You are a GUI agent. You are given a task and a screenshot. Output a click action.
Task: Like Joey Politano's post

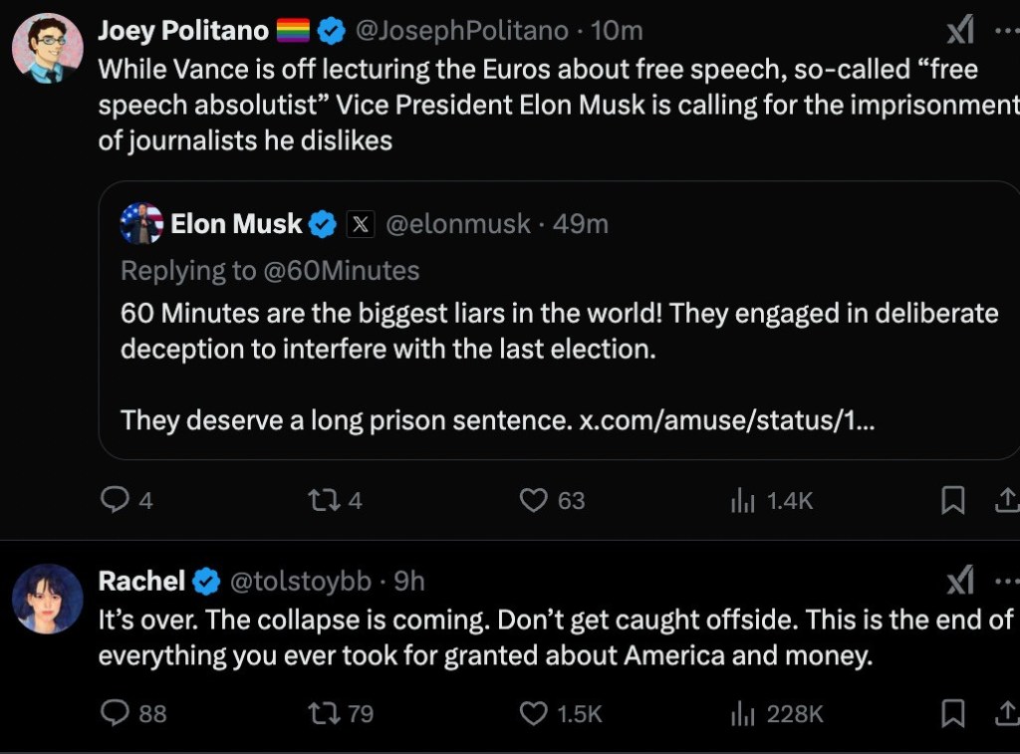tap(535, 500)
